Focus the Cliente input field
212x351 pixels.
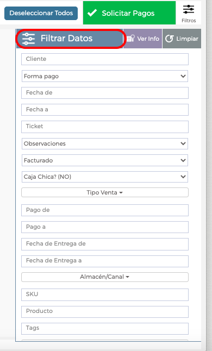tap(105, 59)
